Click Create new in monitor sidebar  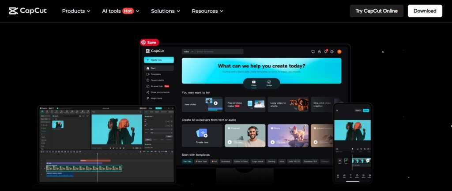tap(159, 60)
